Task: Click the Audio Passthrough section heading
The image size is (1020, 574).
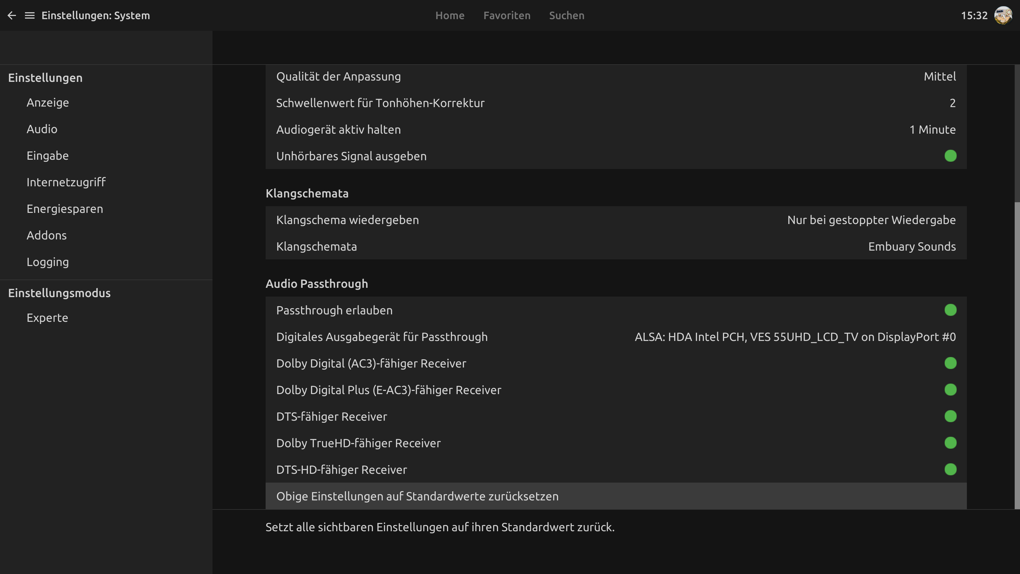Action: pyautogui.click(x=317, y=284)
